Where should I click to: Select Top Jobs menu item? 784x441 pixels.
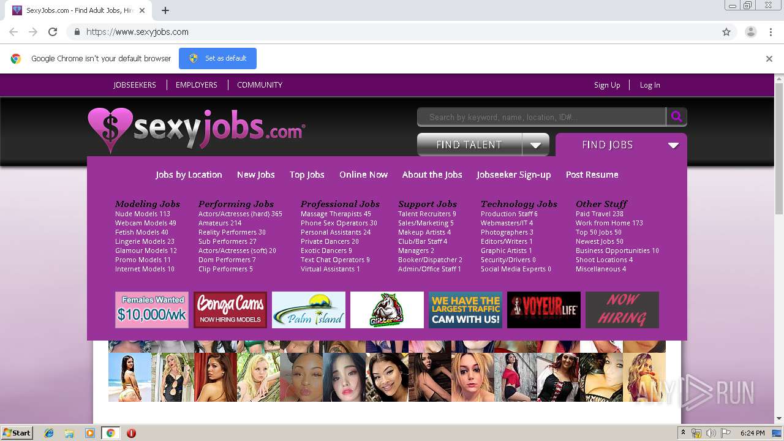307,175
